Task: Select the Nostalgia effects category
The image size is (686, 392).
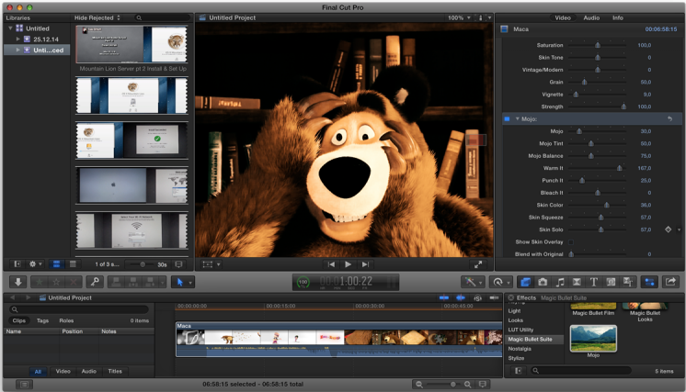Action: pyautogui.click(x=520, y=349)
